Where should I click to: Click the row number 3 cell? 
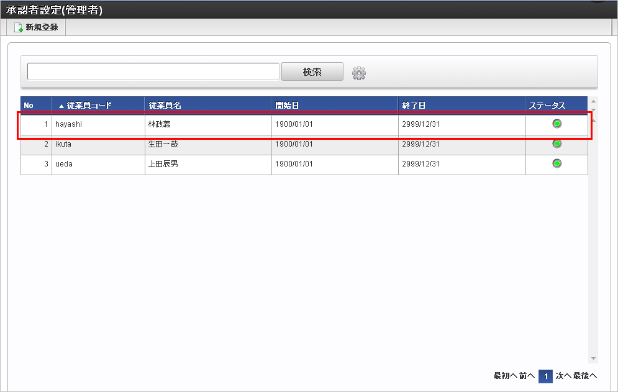point(36,165)
